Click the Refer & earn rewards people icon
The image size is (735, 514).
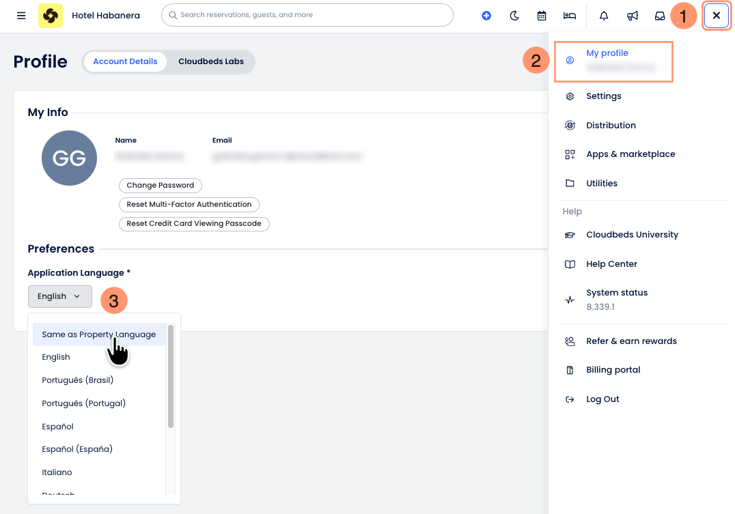pyautogui.click(x=570, y=341)
